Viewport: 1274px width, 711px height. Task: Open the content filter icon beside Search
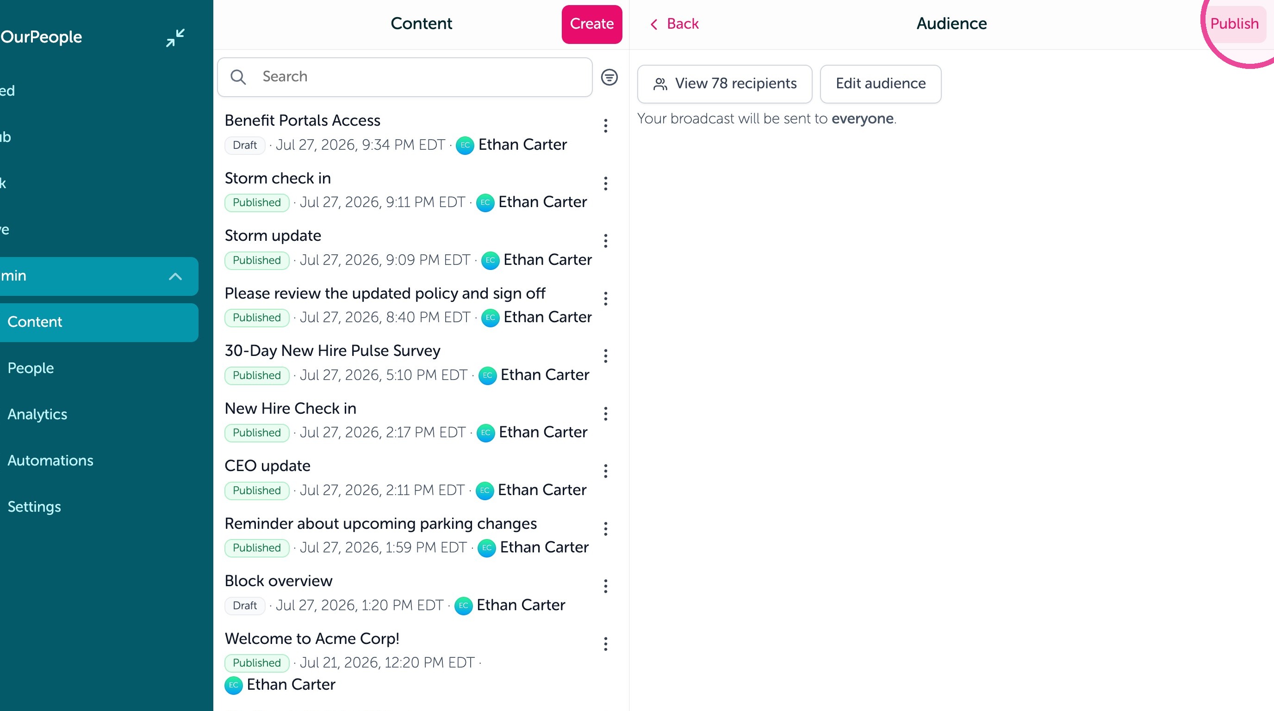coord(609,77)
